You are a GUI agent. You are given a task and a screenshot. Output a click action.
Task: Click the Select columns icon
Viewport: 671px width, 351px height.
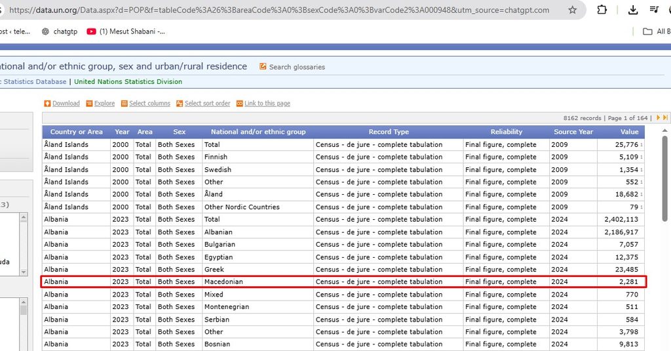tap(124, 103)
